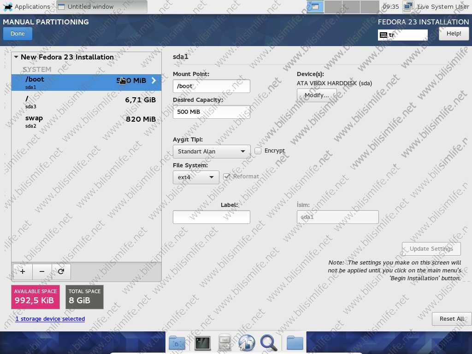472x354 pixels.
Task: Enable the Encrypt checkbox
Action: 258,151
